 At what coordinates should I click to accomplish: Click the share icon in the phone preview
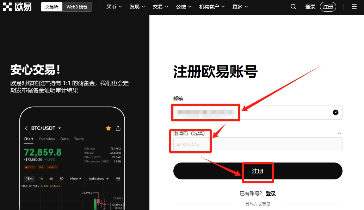point(118,128)
